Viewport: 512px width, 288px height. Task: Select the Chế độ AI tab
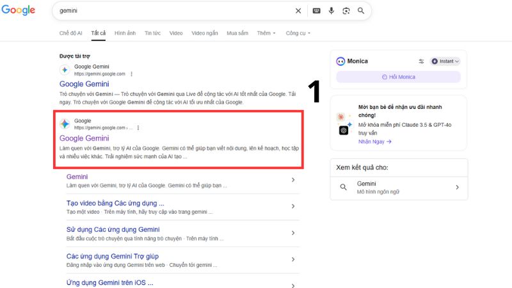point(72,33)
